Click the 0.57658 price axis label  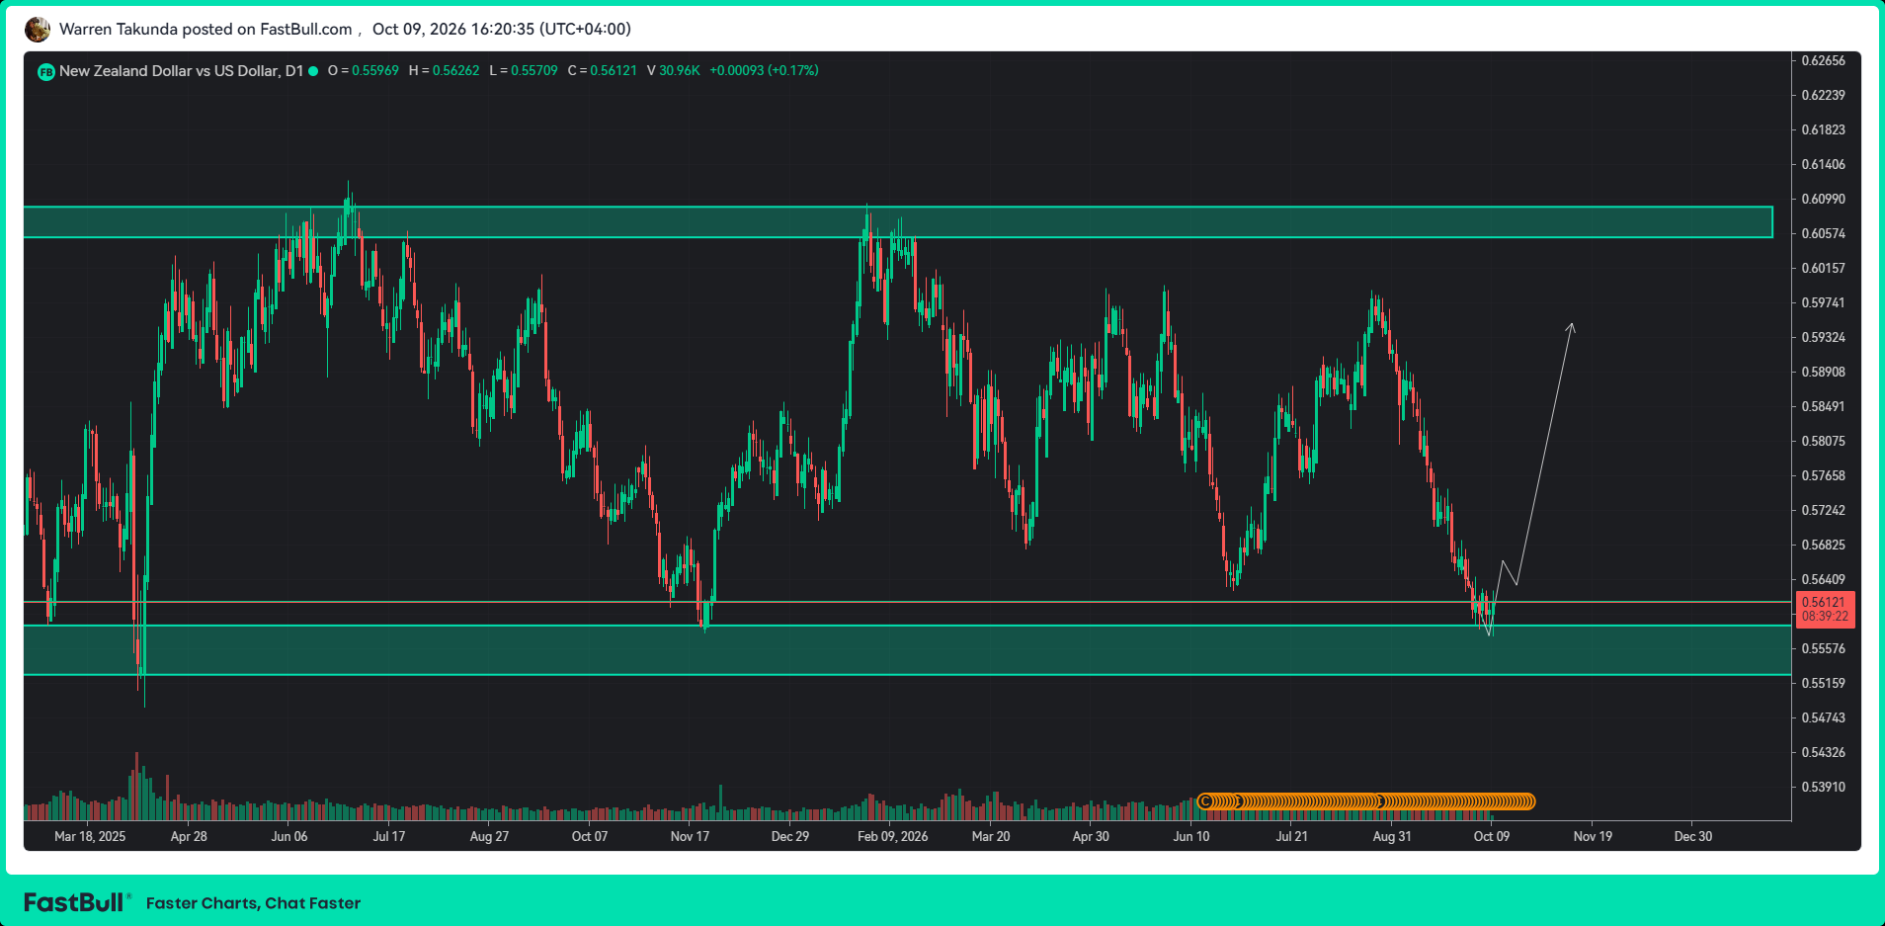click(x=1823, y=475)
